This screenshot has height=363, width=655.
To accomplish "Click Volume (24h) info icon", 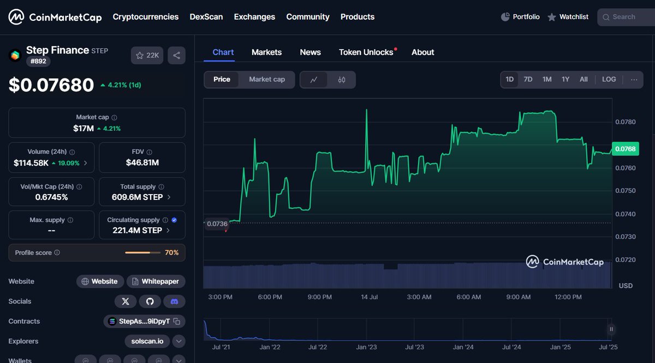I will coord(72,152).
